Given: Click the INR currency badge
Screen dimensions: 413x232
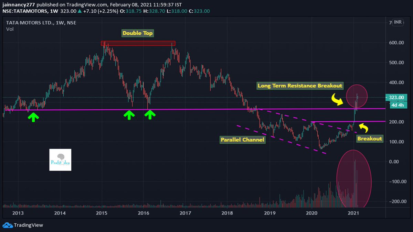Looking at the screenshot, I should tap(399, 23).
